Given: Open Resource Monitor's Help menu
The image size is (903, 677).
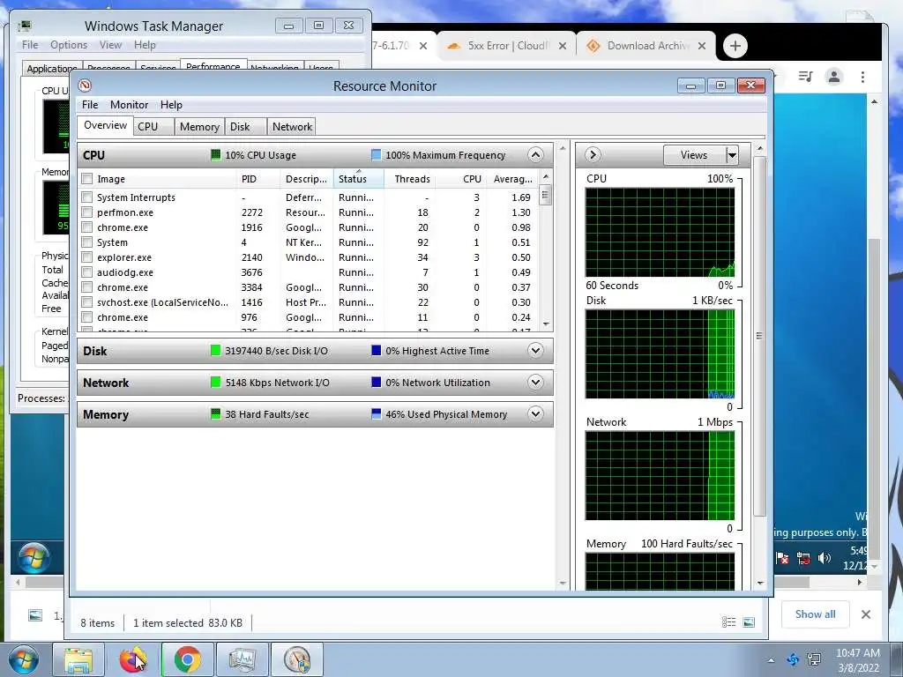Looking at the screenshot, I should [x=171, y=105].
